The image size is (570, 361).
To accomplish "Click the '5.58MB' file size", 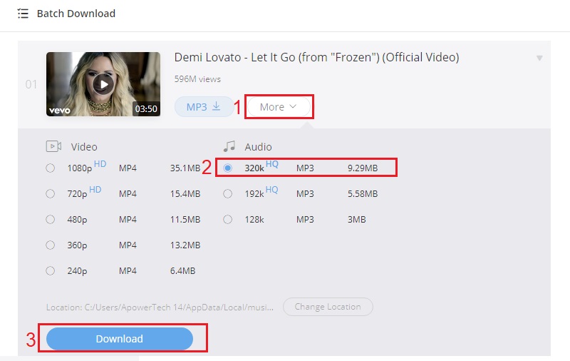I will click(363, 193).
